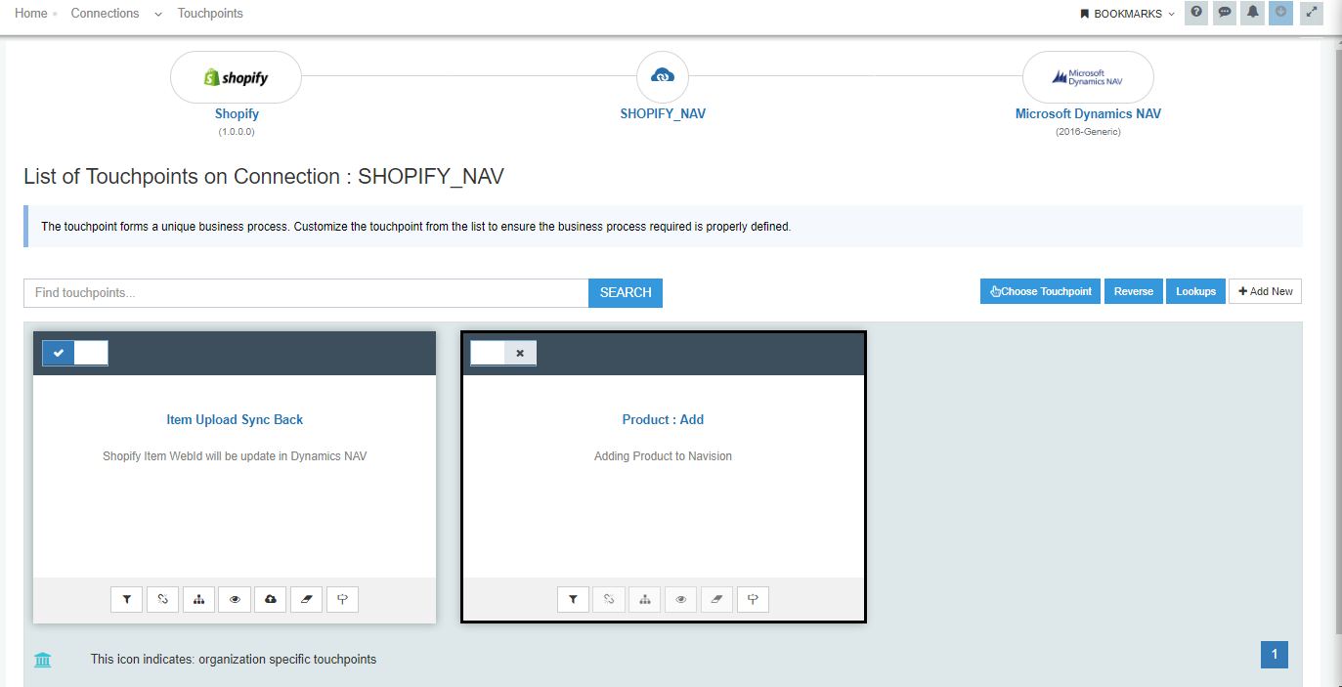Disable the Item Upload Sync Back touchpoint switch
The width and height of the screenshot is (1342, 687).
[x=91, y=353]
